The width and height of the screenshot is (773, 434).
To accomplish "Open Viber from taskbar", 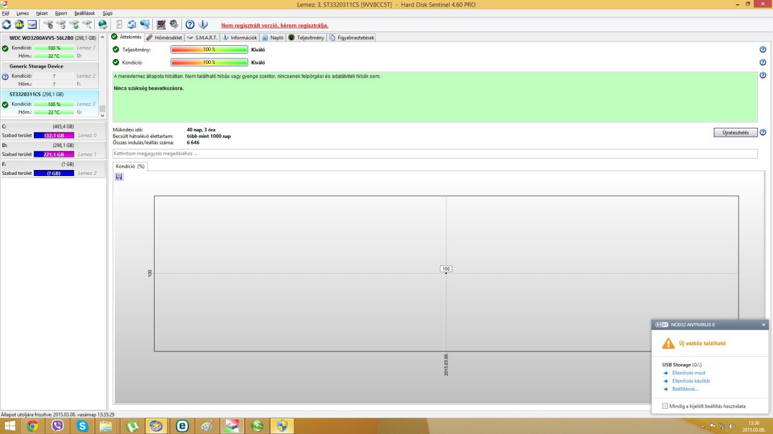I will pyautogui.click(x=57, y=426).
